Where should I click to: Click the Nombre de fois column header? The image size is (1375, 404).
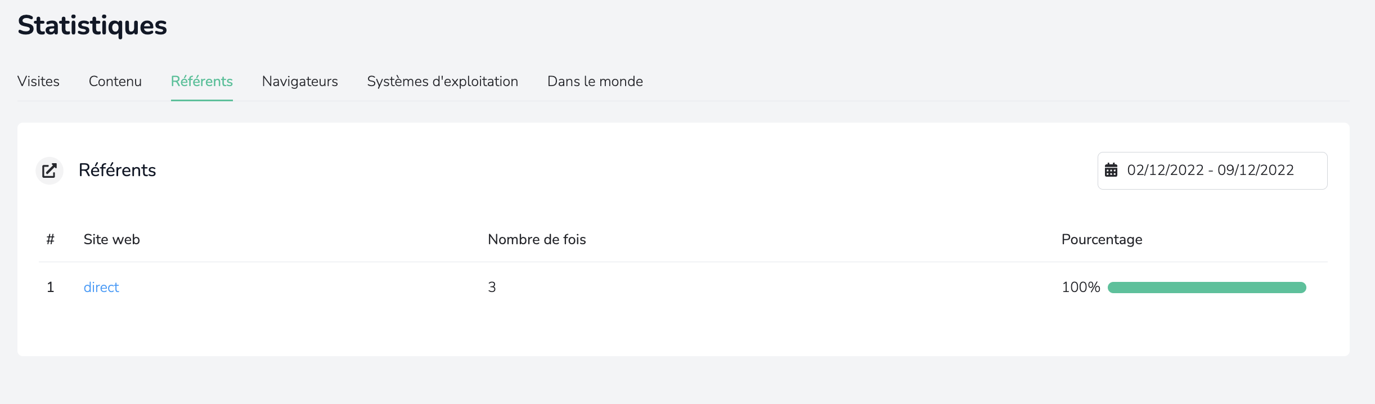pyautogui.click(x=537, y=240)
